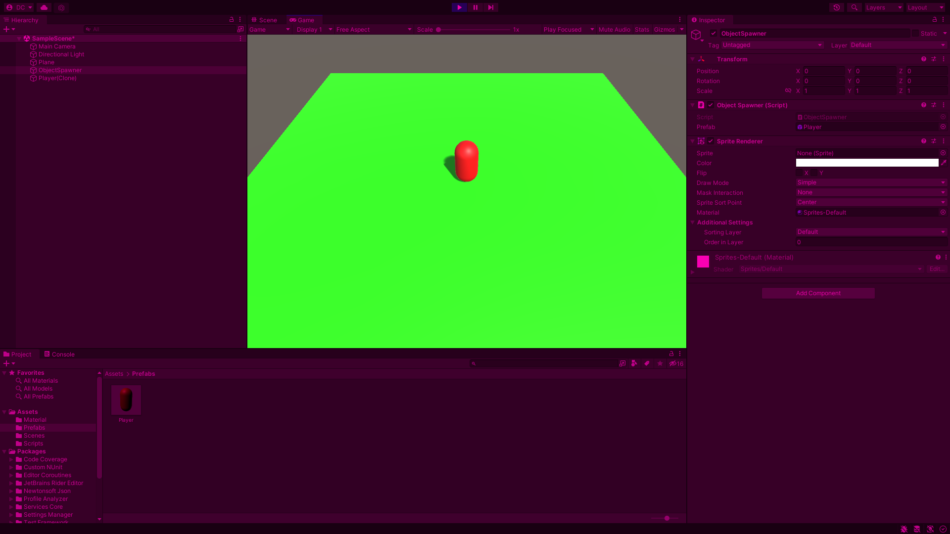Click the Color eyedropper in Sprite Renderer
This screenshot has width=950, height=534.
tap(944, 163)
